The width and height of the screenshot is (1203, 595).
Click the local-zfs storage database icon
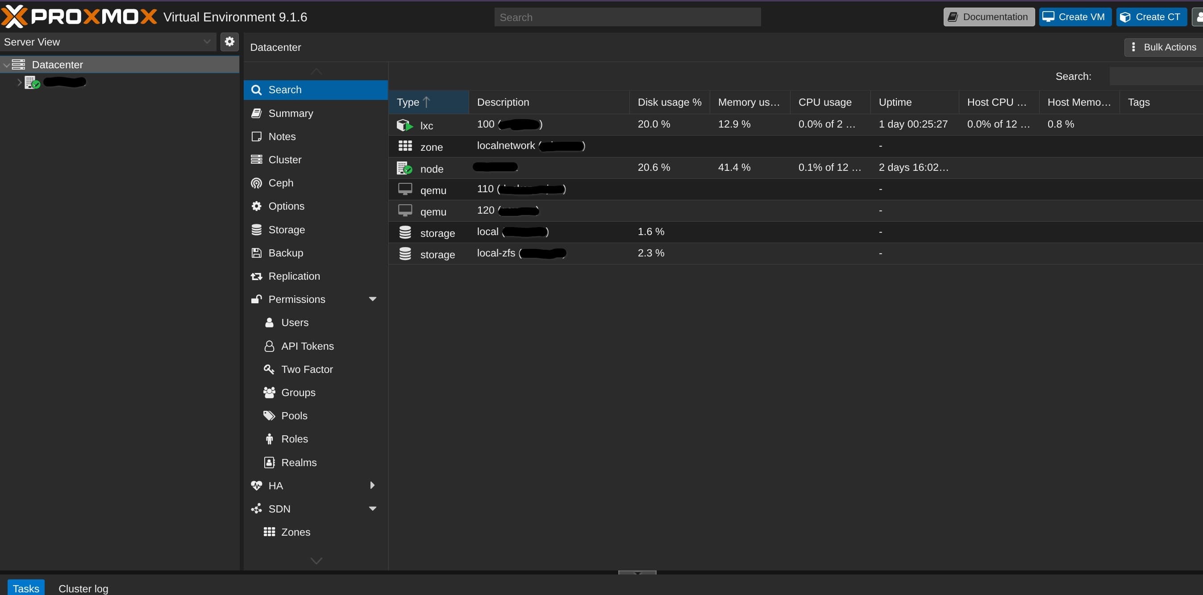(405, 253)
